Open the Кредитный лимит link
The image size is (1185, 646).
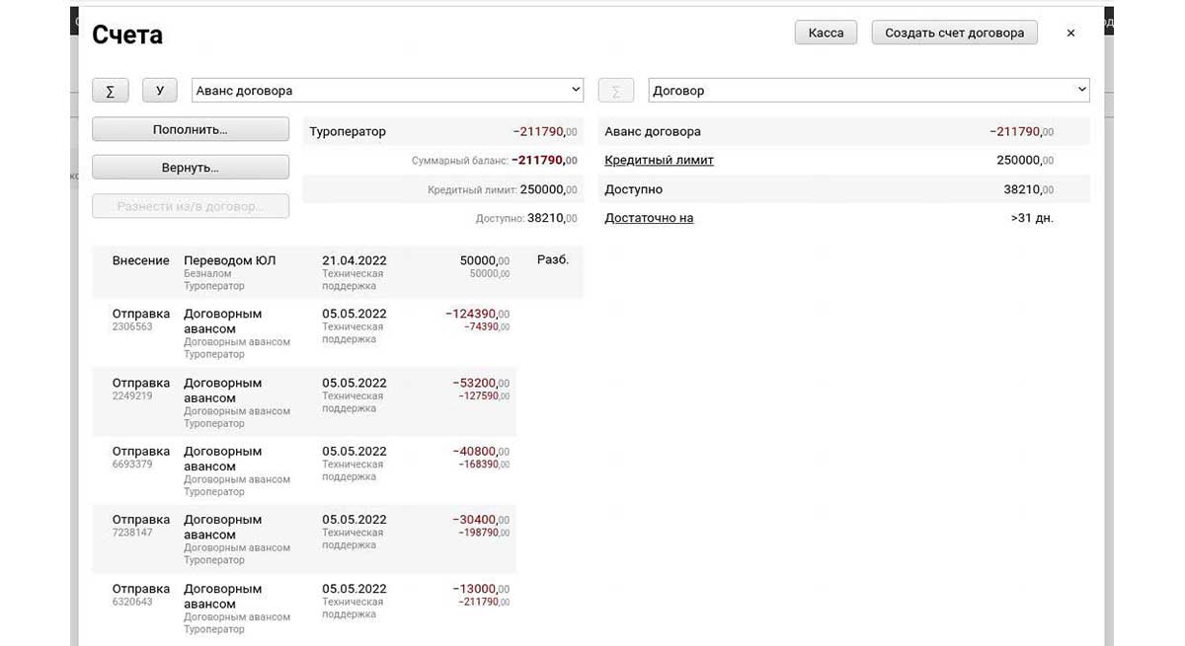[659, 160]
